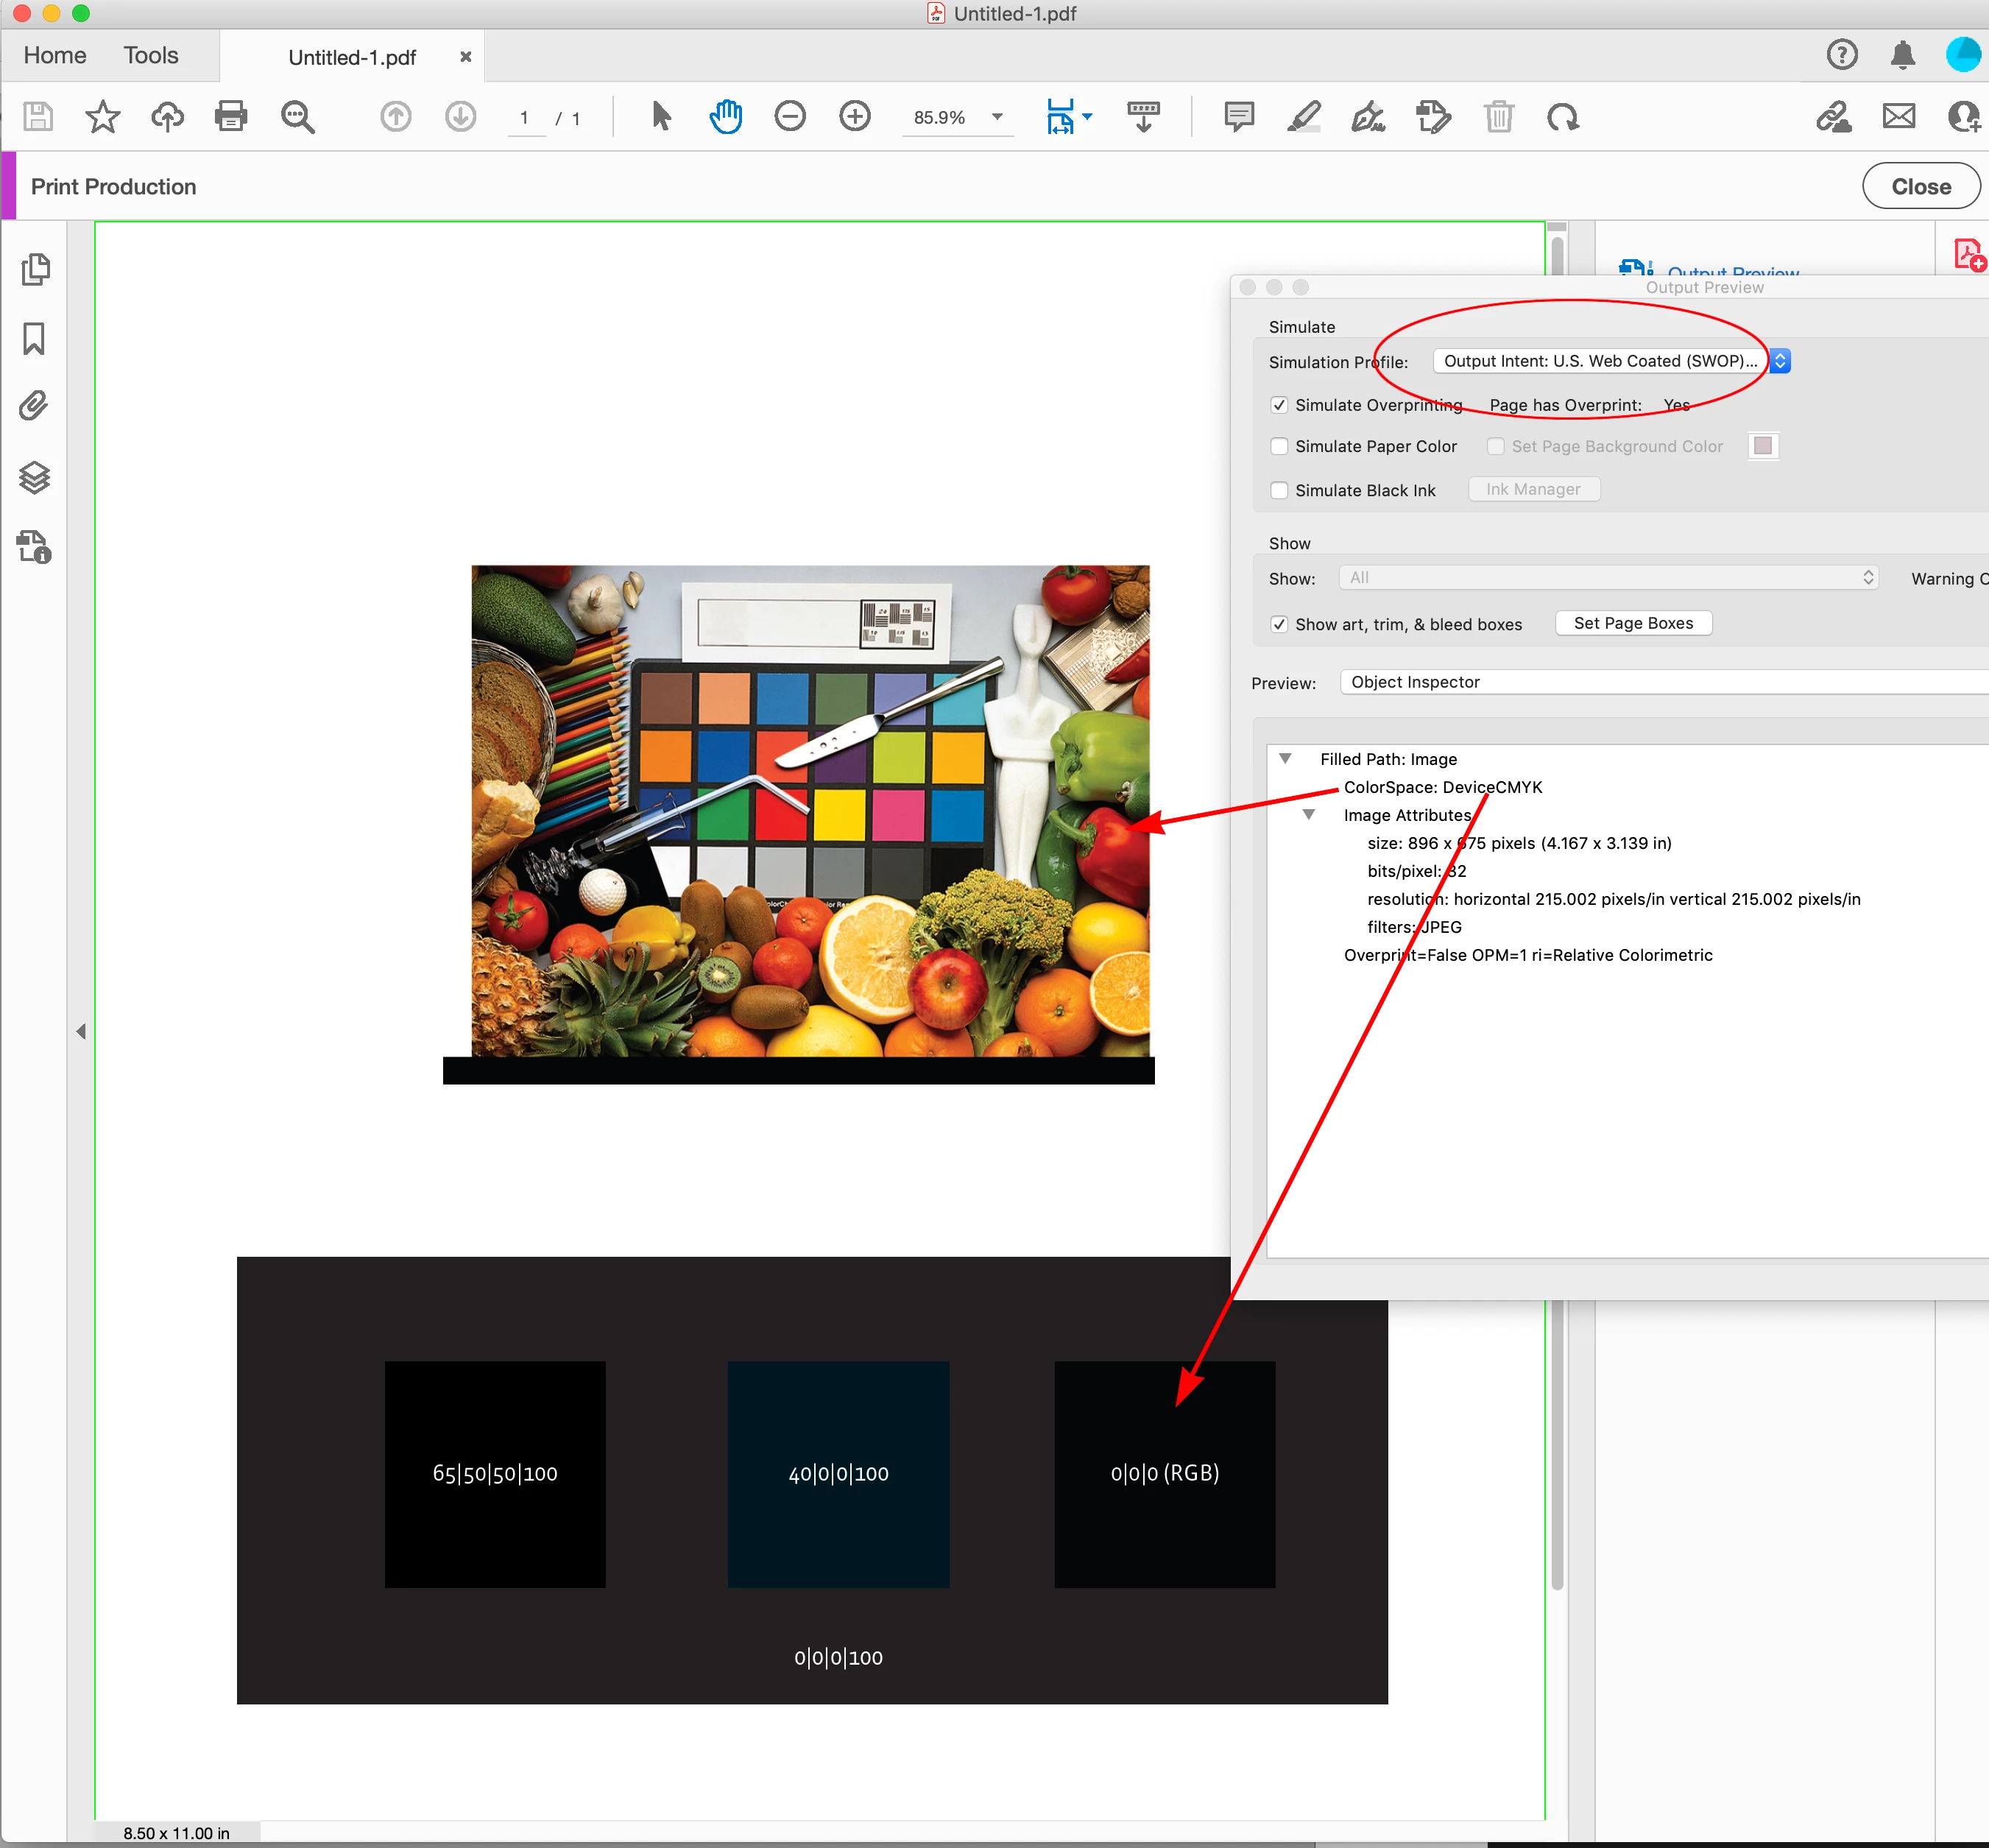Click the page background color swatch
This screenshot has height=1848, width=1989.
[x=1763, y=446]
